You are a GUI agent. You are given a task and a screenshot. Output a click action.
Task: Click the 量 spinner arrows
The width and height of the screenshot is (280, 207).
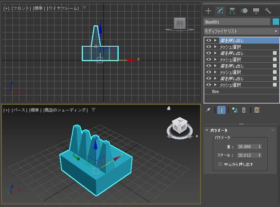pos(259,147)
